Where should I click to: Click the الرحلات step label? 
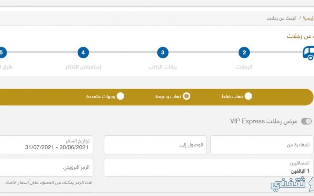pyautogui.click(x=244, y=67)
